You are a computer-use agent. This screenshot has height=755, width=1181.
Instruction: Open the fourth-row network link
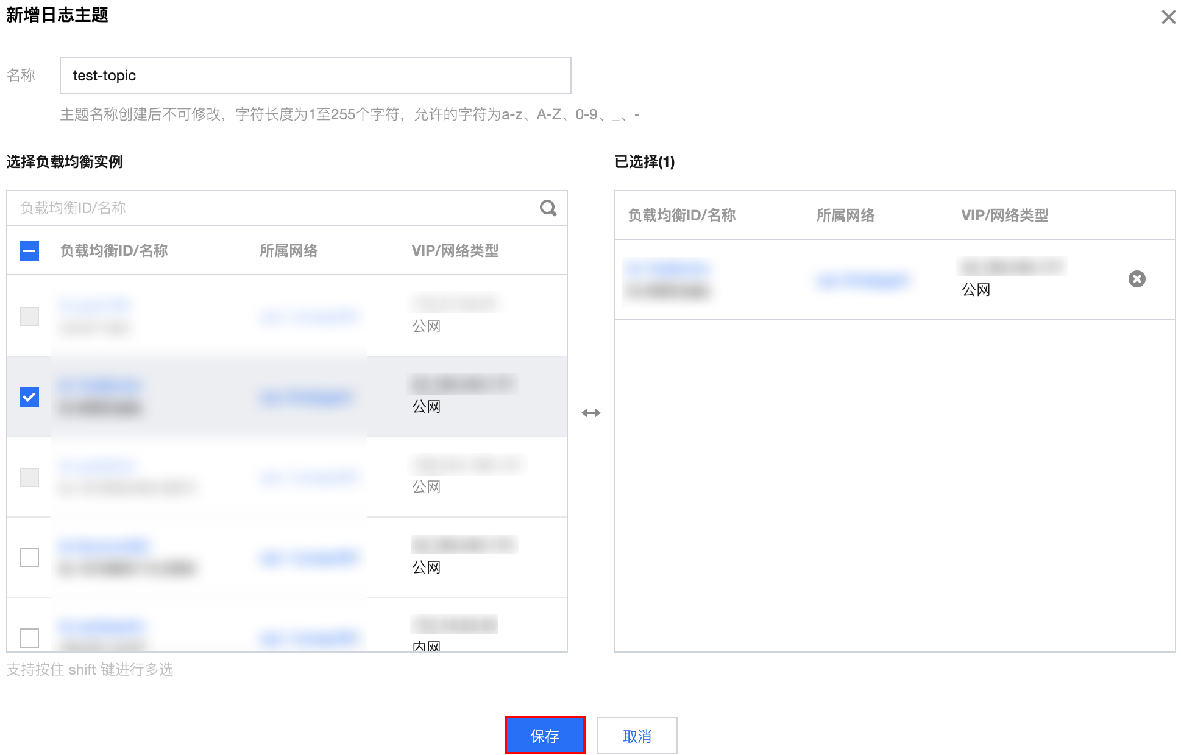308,558
